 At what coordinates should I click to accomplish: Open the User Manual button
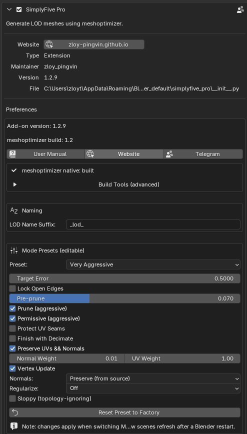pos(45,154)
